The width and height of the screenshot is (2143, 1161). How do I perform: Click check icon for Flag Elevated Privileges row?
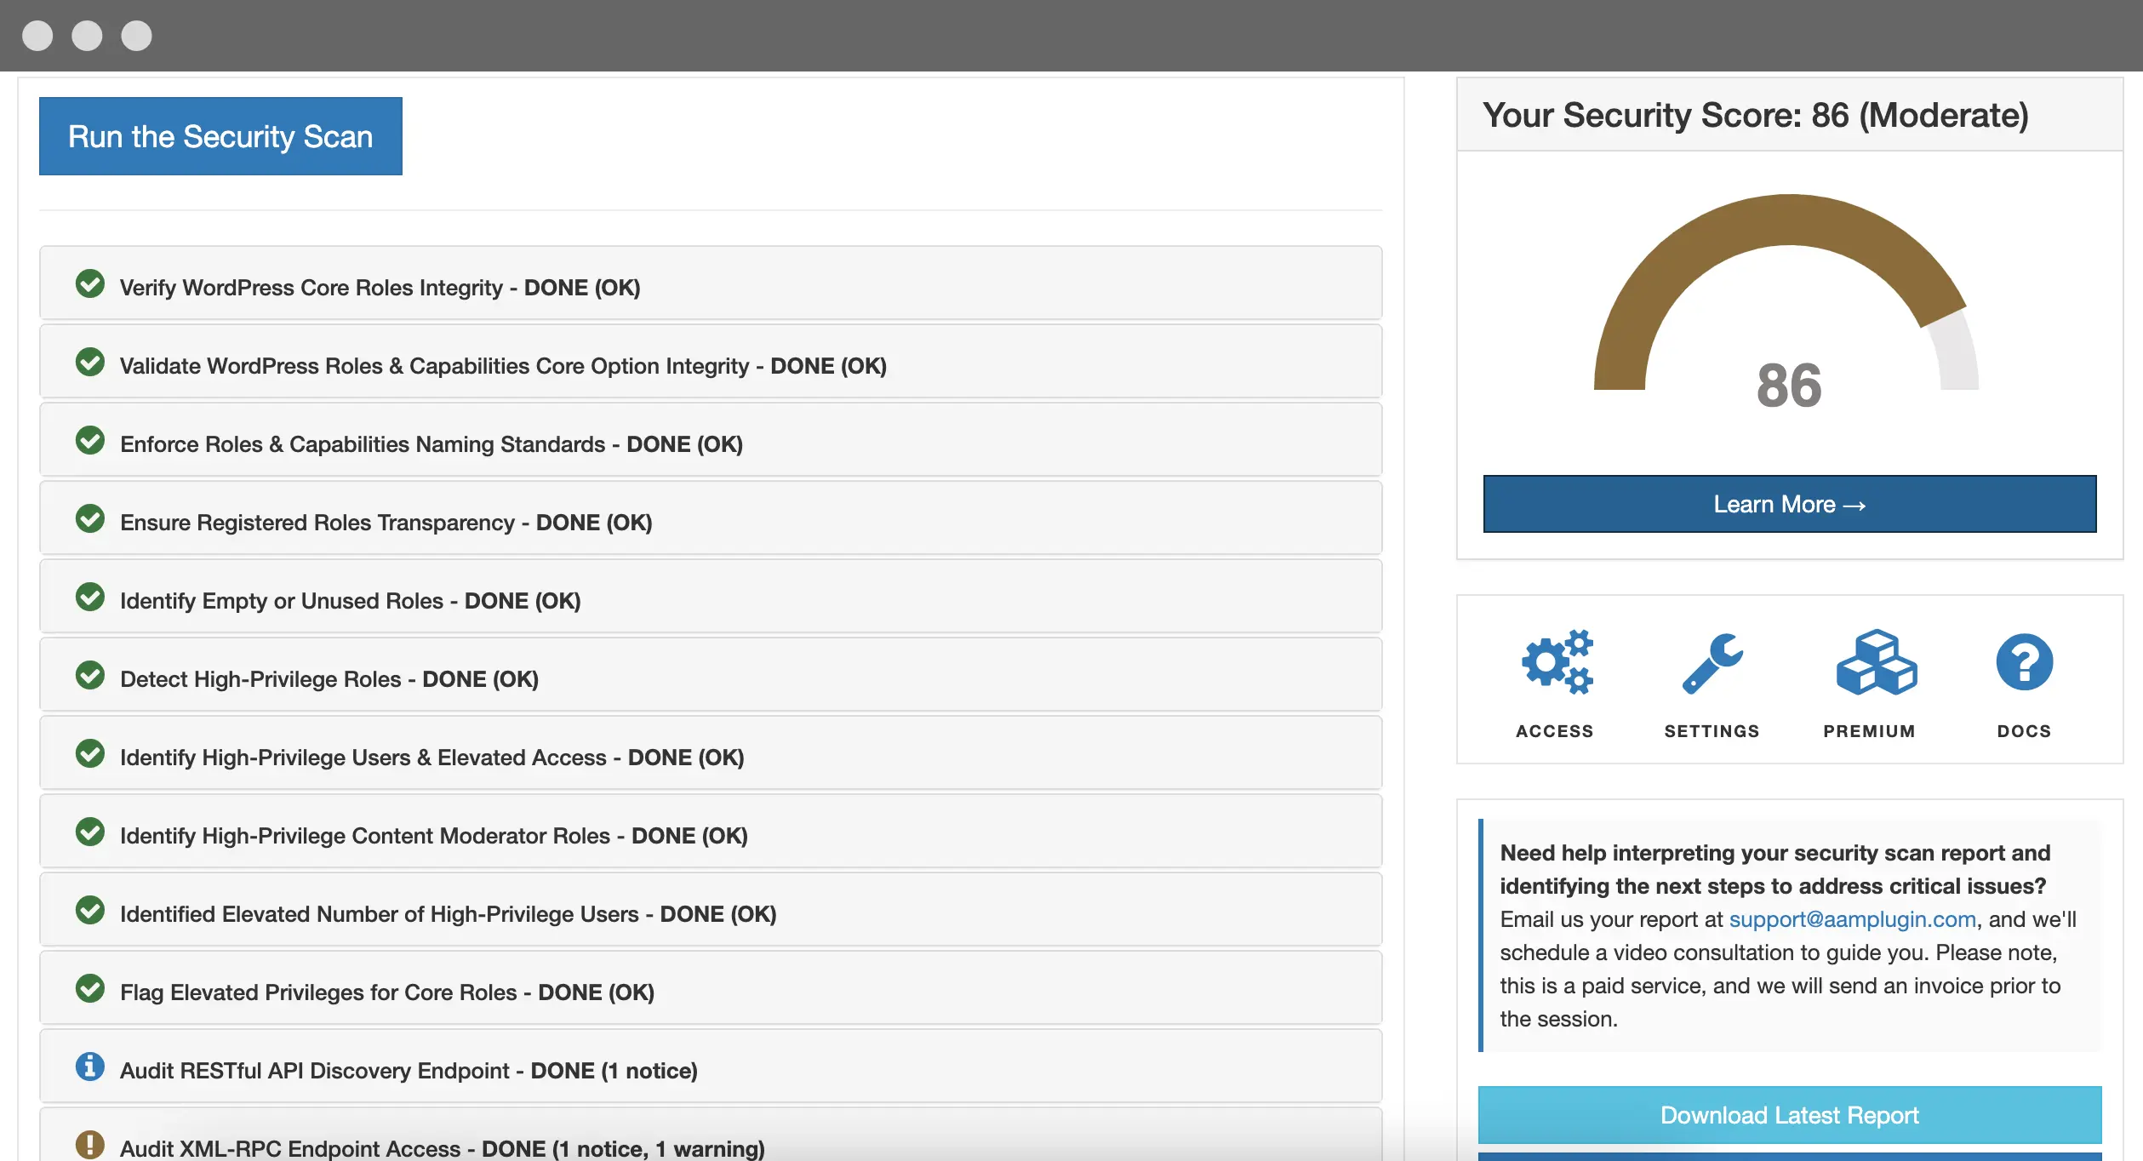pyautogui.click(x=90, y=988)
